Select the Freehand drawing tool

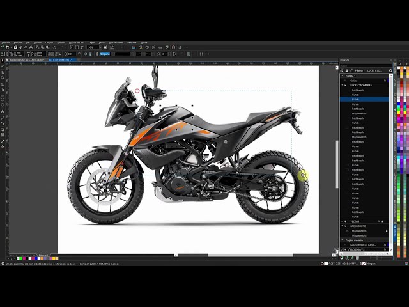[3, 84]
